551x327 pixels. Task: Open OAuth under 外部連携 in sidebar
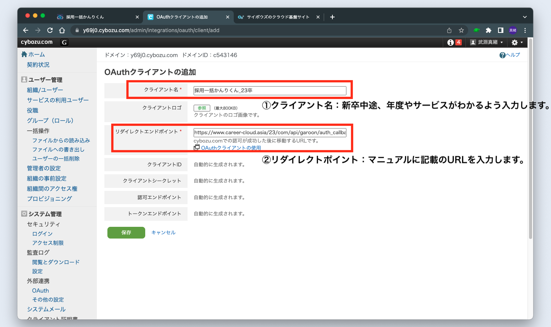tap(40, 290)
